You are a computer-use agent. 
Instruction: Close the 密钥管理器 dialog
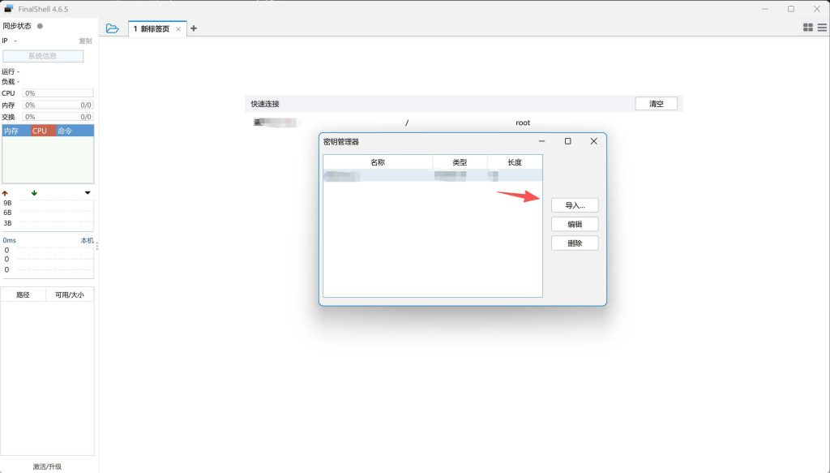pos(593,141)
